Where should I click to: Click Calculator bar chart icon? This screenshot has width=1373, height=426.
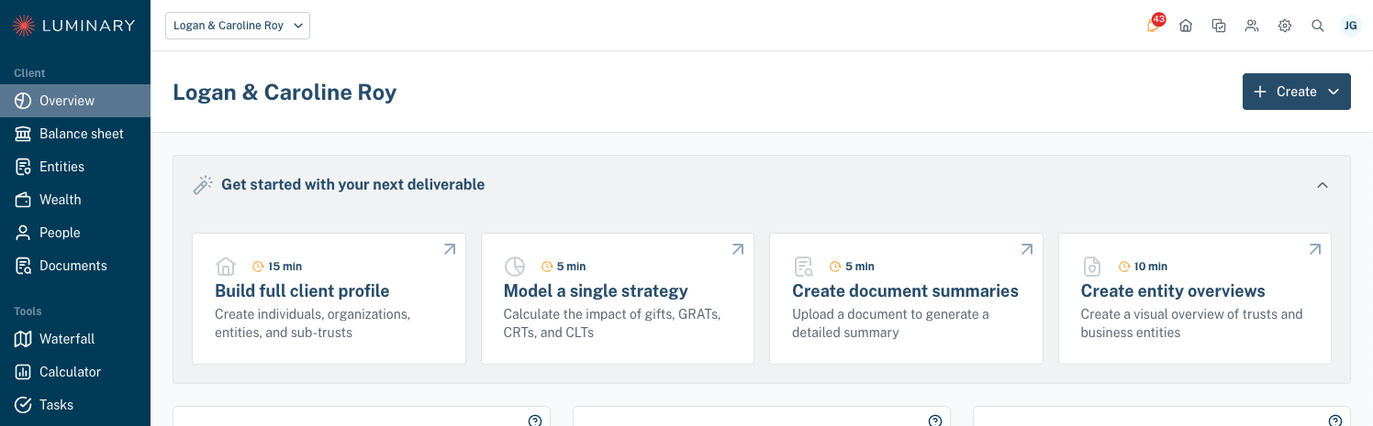pos(23,372)
